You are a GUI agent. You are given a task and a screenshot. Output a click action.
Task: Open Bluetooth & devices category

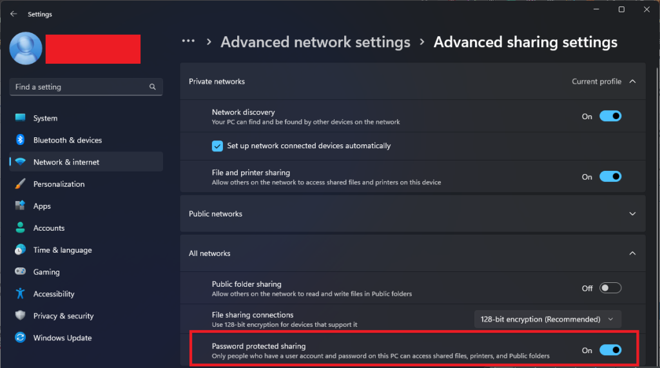tap(86, 140)
